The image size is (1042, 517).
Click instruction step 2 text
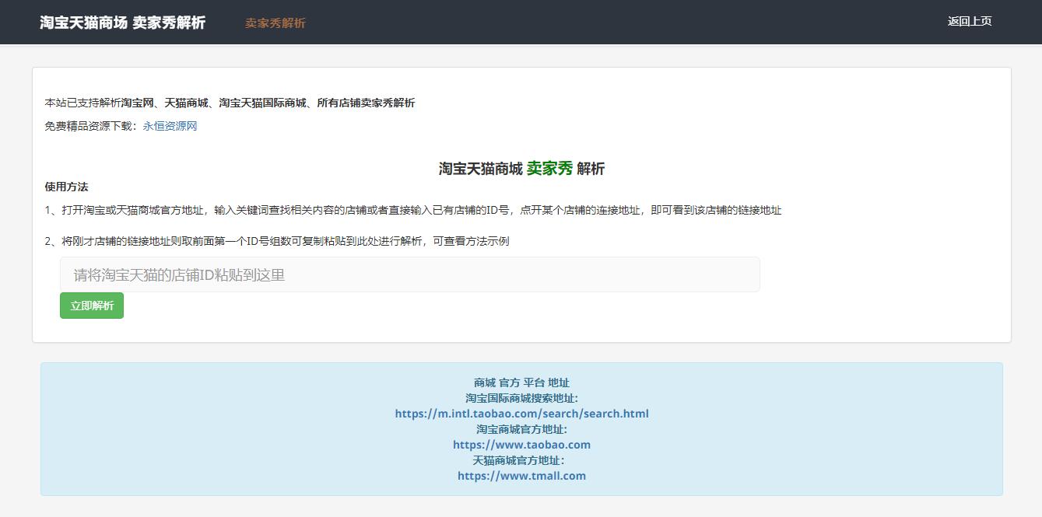pos(277,241)
